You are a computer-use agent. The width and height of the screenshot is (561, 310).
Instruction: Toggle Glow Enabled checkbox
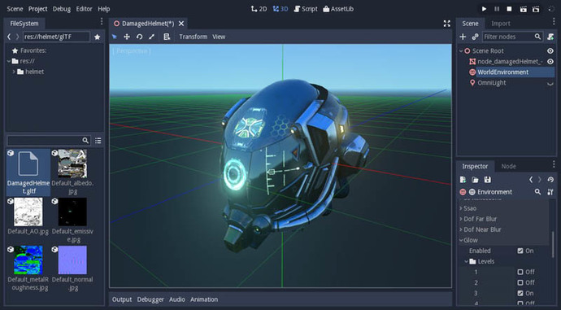click(x=520, y=251)
